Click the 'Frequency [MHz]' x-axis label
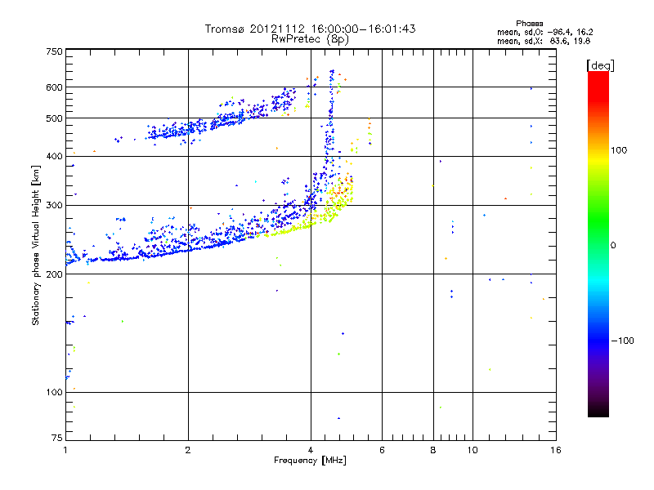654x490 pixels. [310, 461]
